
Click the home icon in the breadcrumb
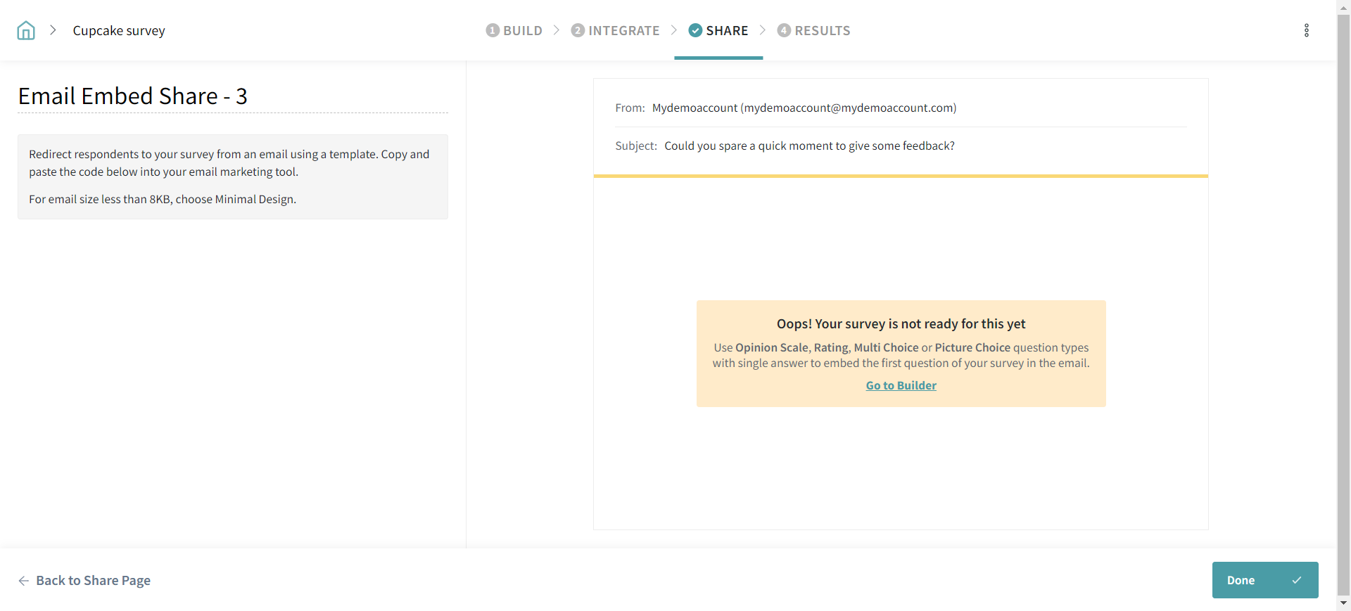[26, 30]
